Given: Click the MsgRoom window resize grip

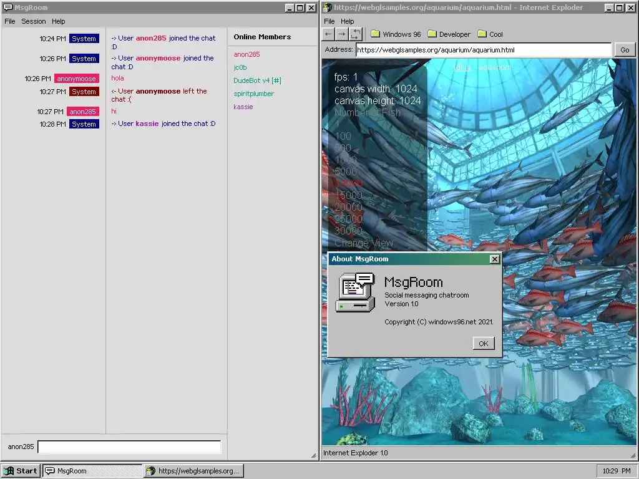Looking at the screenshot, I should pos(313,455).
